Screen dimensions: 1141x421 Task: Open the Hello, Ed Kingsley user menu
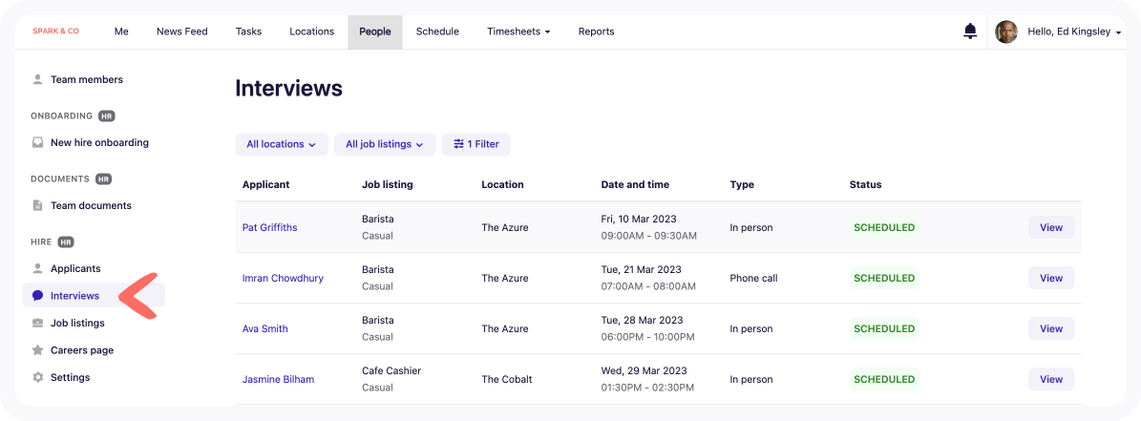point(1074,32)
